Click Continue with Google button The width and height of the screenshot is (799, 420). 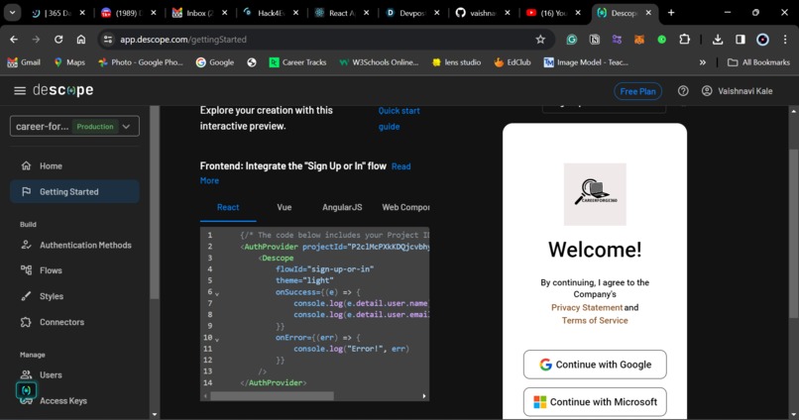[x=595, y=365]
